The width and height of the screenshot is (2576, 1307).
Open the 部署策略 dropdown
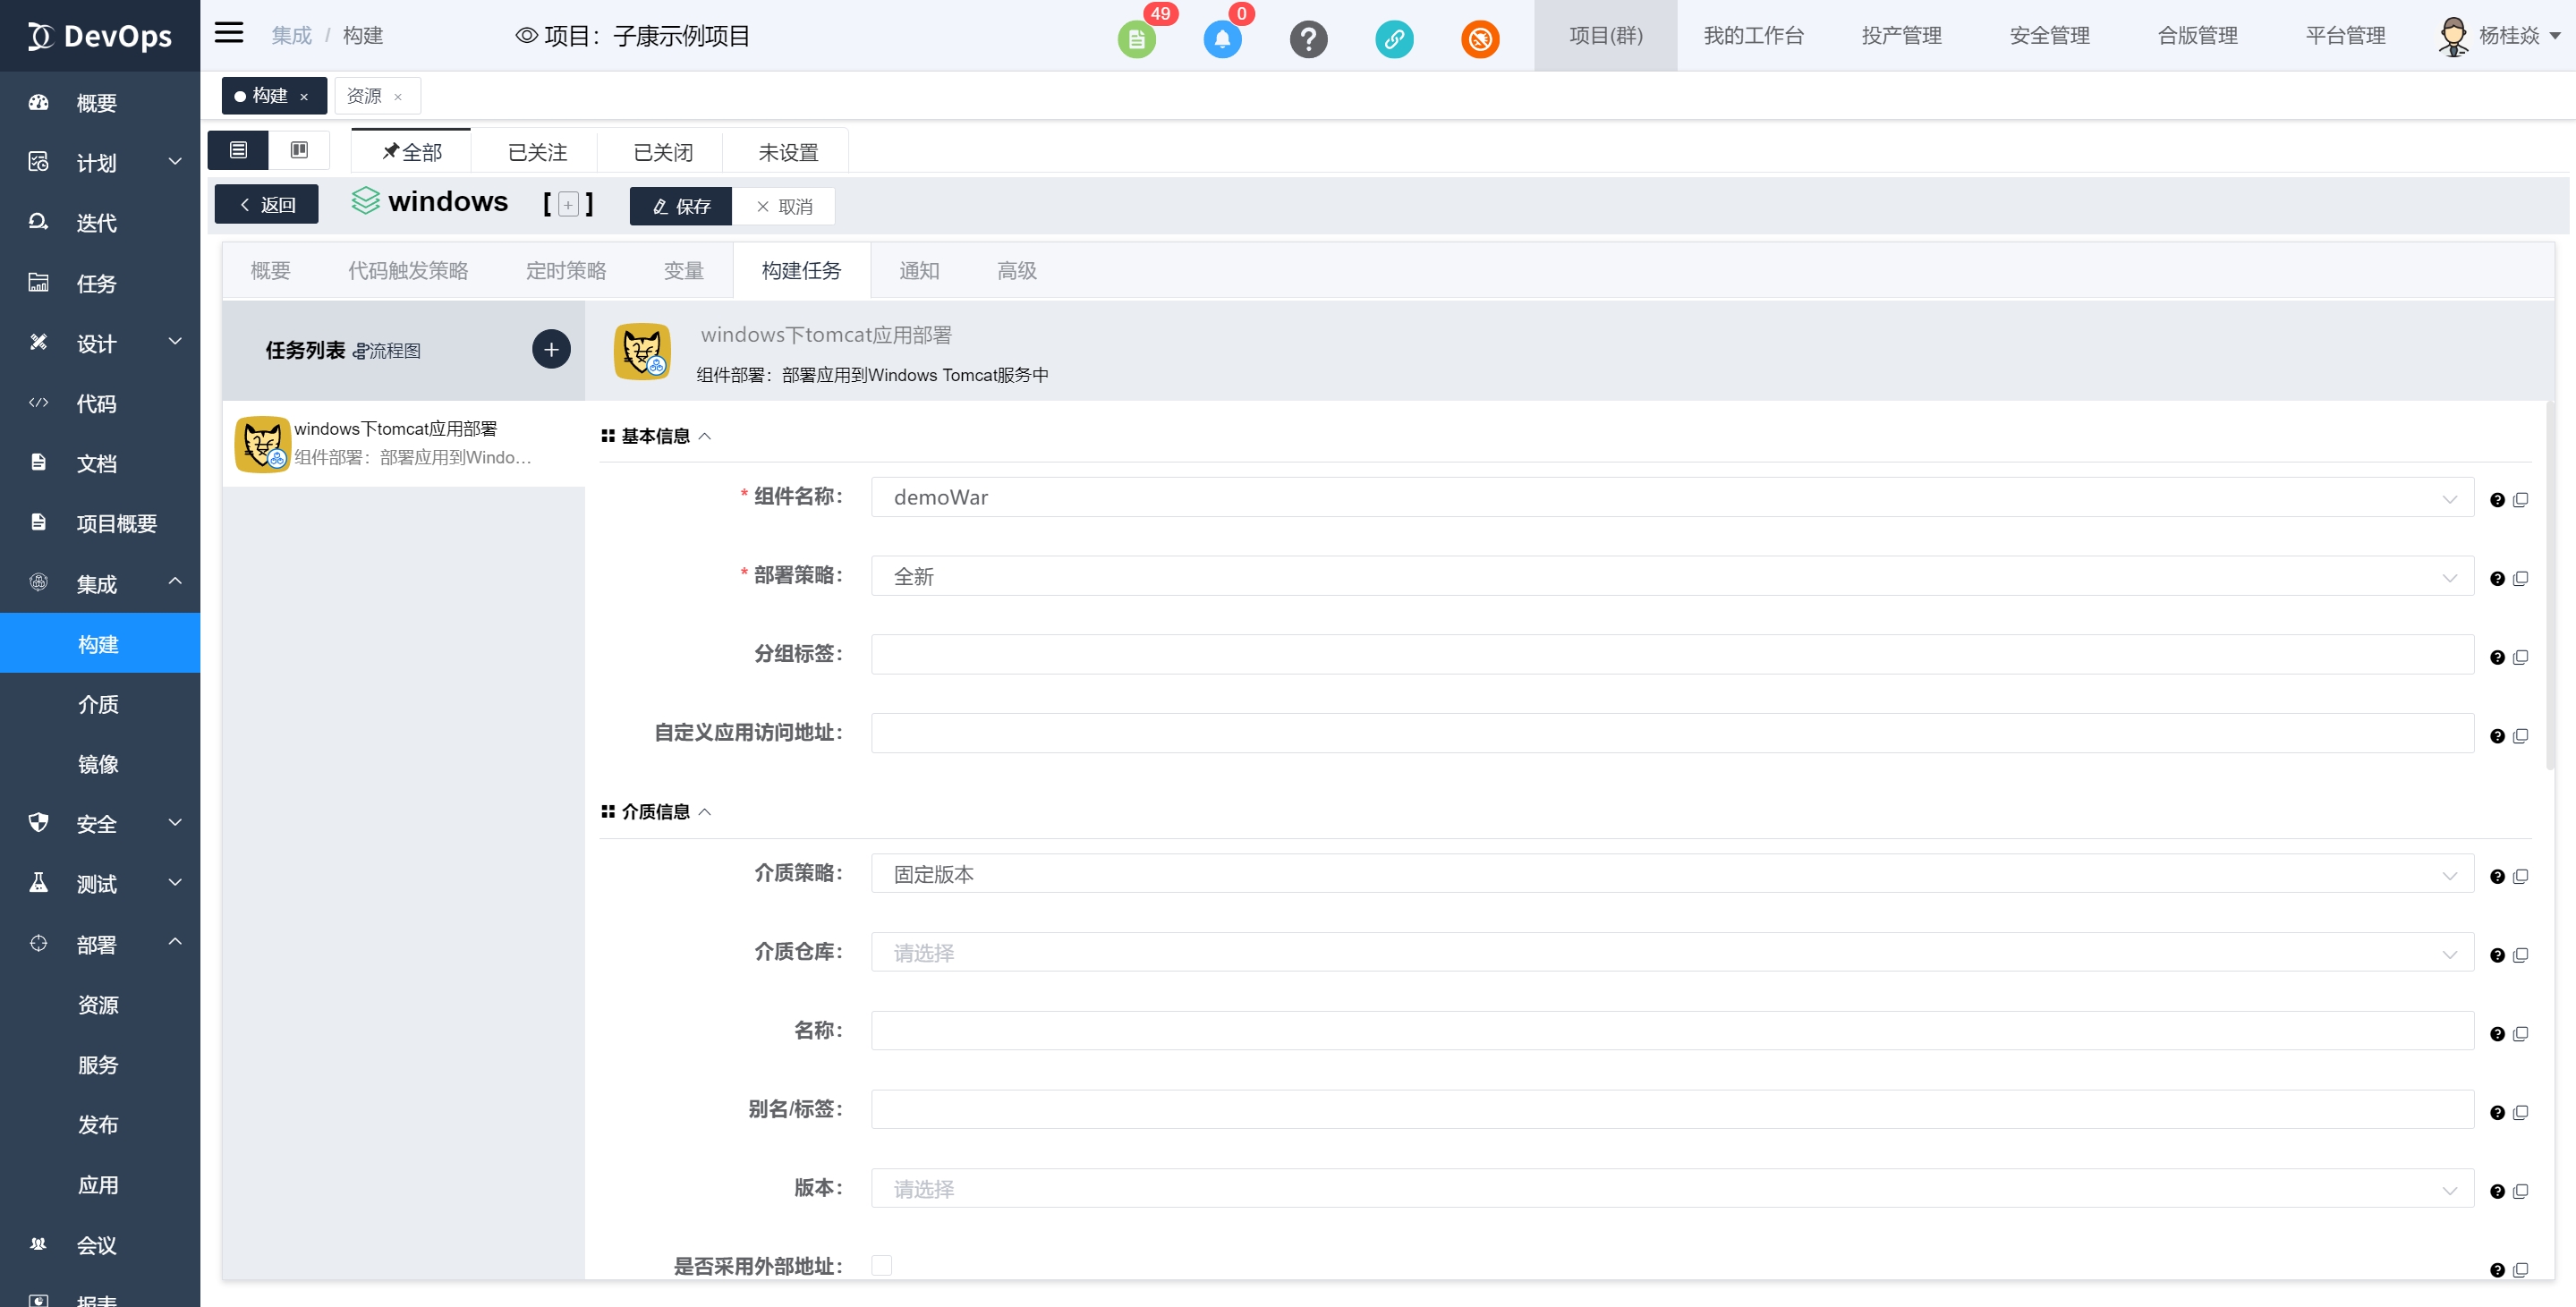tap(1671, 576)
